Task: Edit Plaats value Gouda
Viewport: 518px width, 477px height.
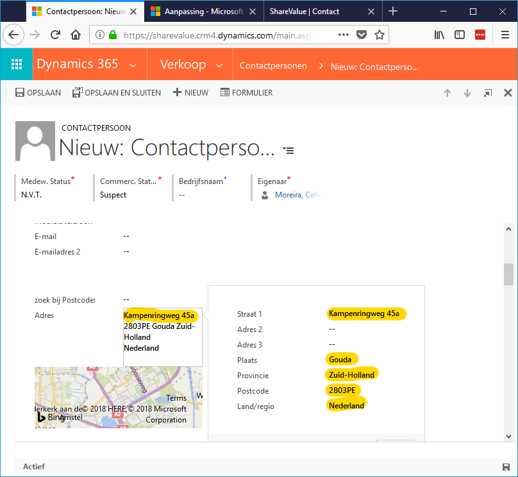Action: [342, 360]
